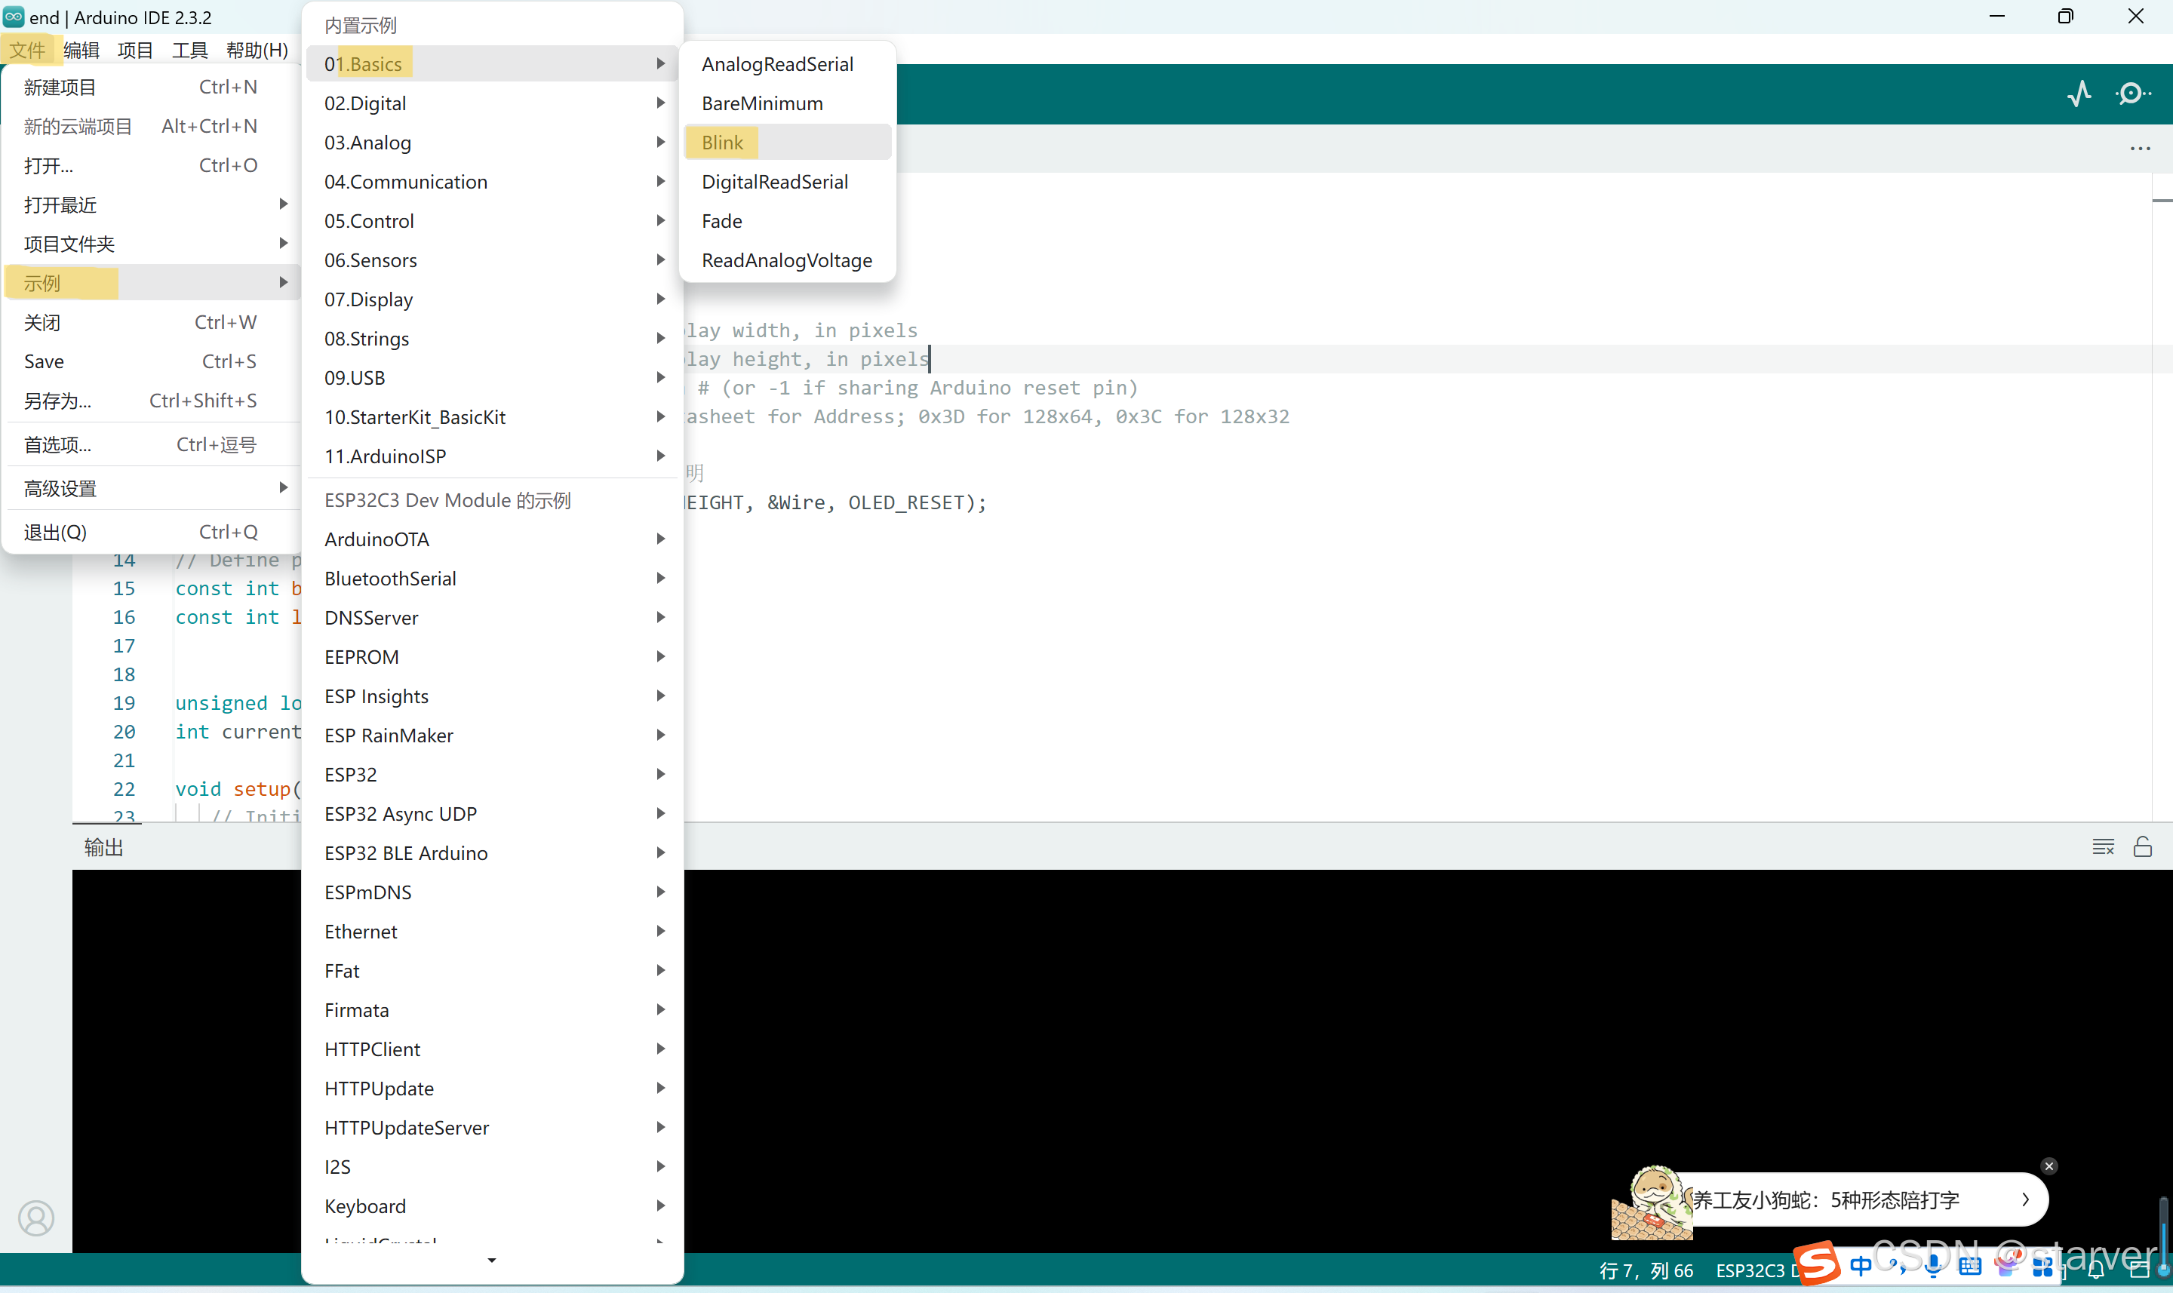Viewport: 2173px width, 1293px height.
Task: Click the Arduino app icon in title bar
Action: click(14, 17)
